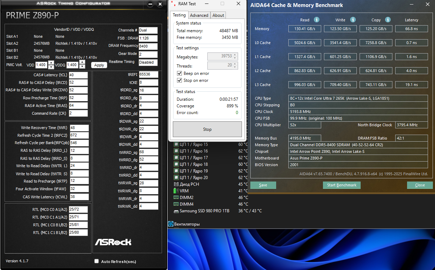Click the Write info icon in AIDA64
The height and width of the screenshot is (270, 435).
[353, 20]
